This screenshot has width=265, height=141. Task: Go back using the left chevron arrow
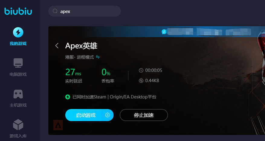click(57, 46)
